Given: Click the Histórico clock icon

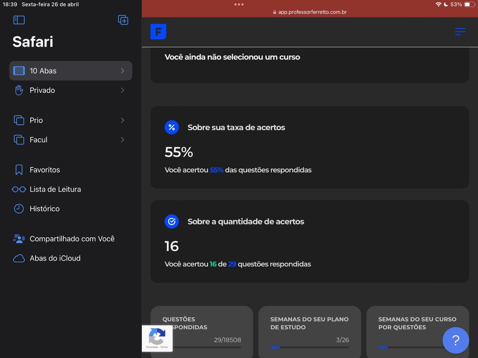Looking at the screenshot, I should coord(19,209).
